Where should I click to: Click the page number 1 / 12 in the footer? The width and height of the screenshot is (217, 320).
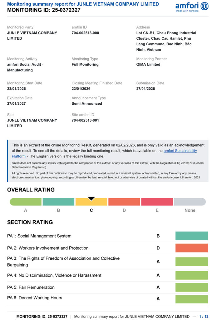(x=204, y=316)
